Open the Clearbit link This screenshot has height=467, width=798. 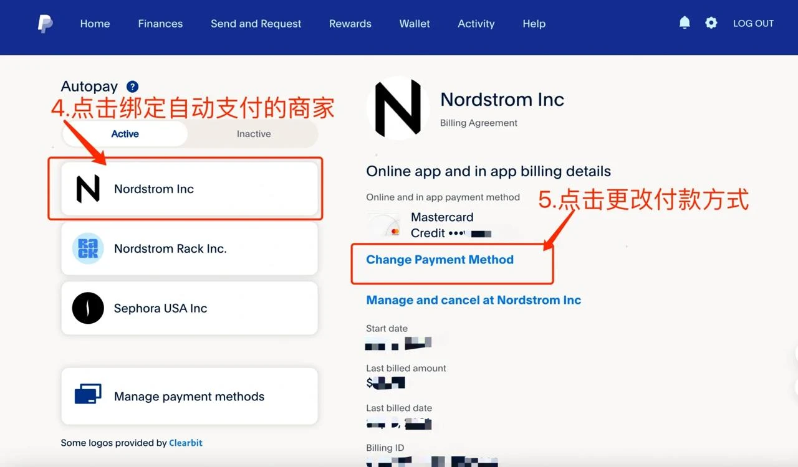[186, 443]
